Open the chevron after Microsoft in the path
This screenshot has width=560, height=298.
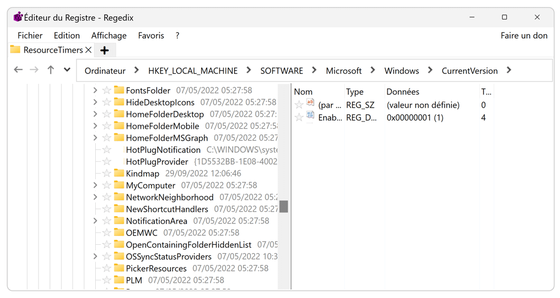pyautogui.click(x=372, y=71)
